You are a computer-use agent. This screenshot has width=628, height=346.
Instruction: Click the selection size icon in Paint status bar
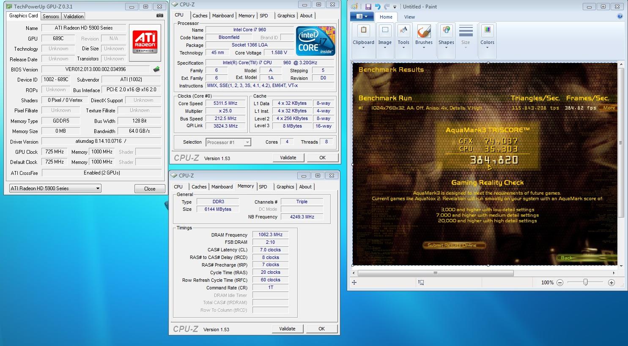421,283
